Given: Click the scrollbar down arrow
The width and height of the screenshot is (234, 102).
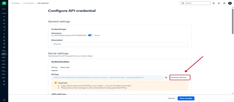Looking at the screenshot, I should [233, 93].
